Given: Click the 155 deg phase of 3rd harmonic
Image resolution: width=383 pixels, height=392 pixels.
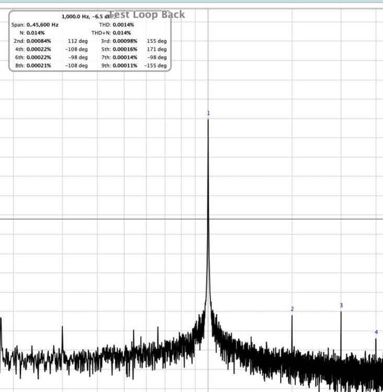Looking at the screenshot, I should (x=157, y=41).
